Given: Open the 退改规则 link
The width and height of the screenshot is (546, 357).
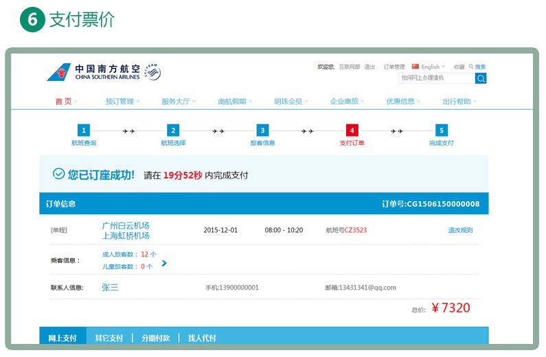Looking at the screenshot, I should click(460, 230).
